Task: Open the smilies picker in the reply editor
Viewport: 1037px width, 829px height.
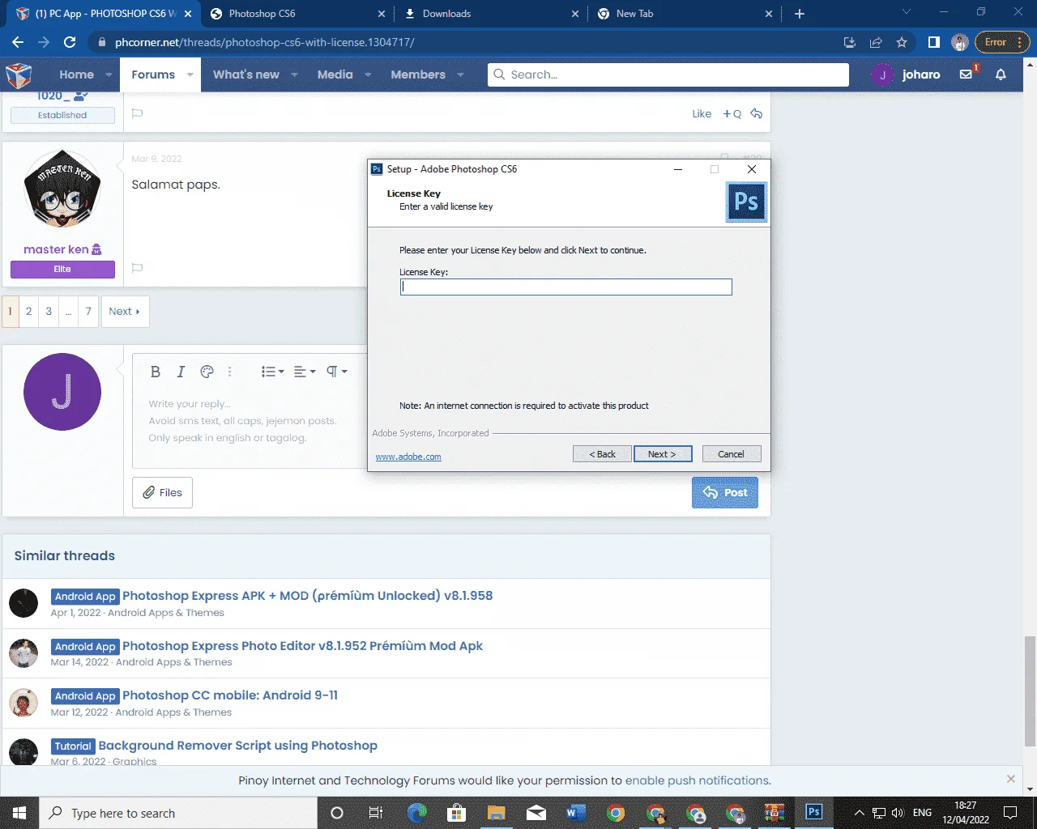Action: [x=207, y=372]
